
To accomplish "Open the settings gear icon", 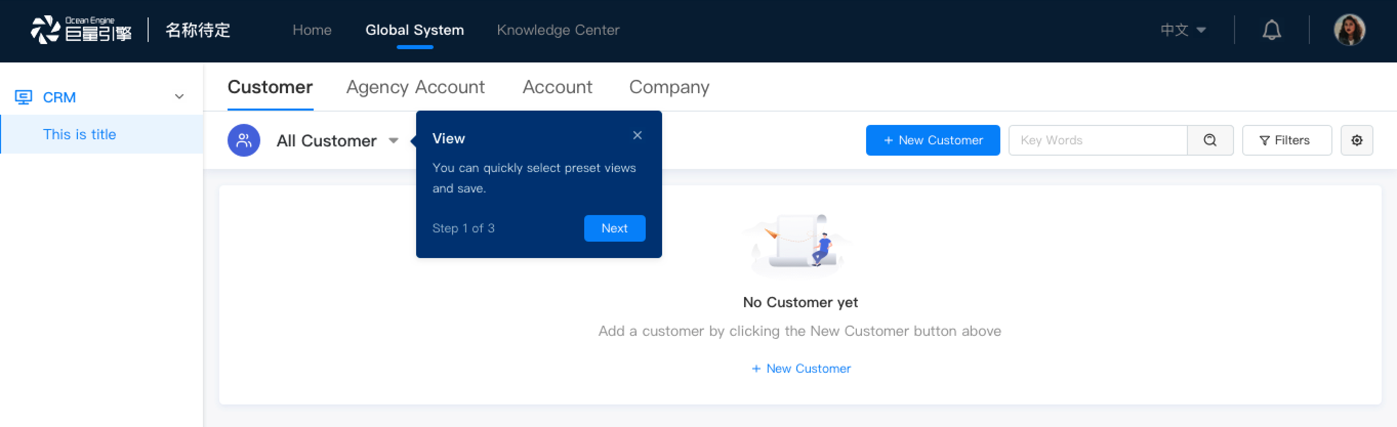I will pos(1357,140).
